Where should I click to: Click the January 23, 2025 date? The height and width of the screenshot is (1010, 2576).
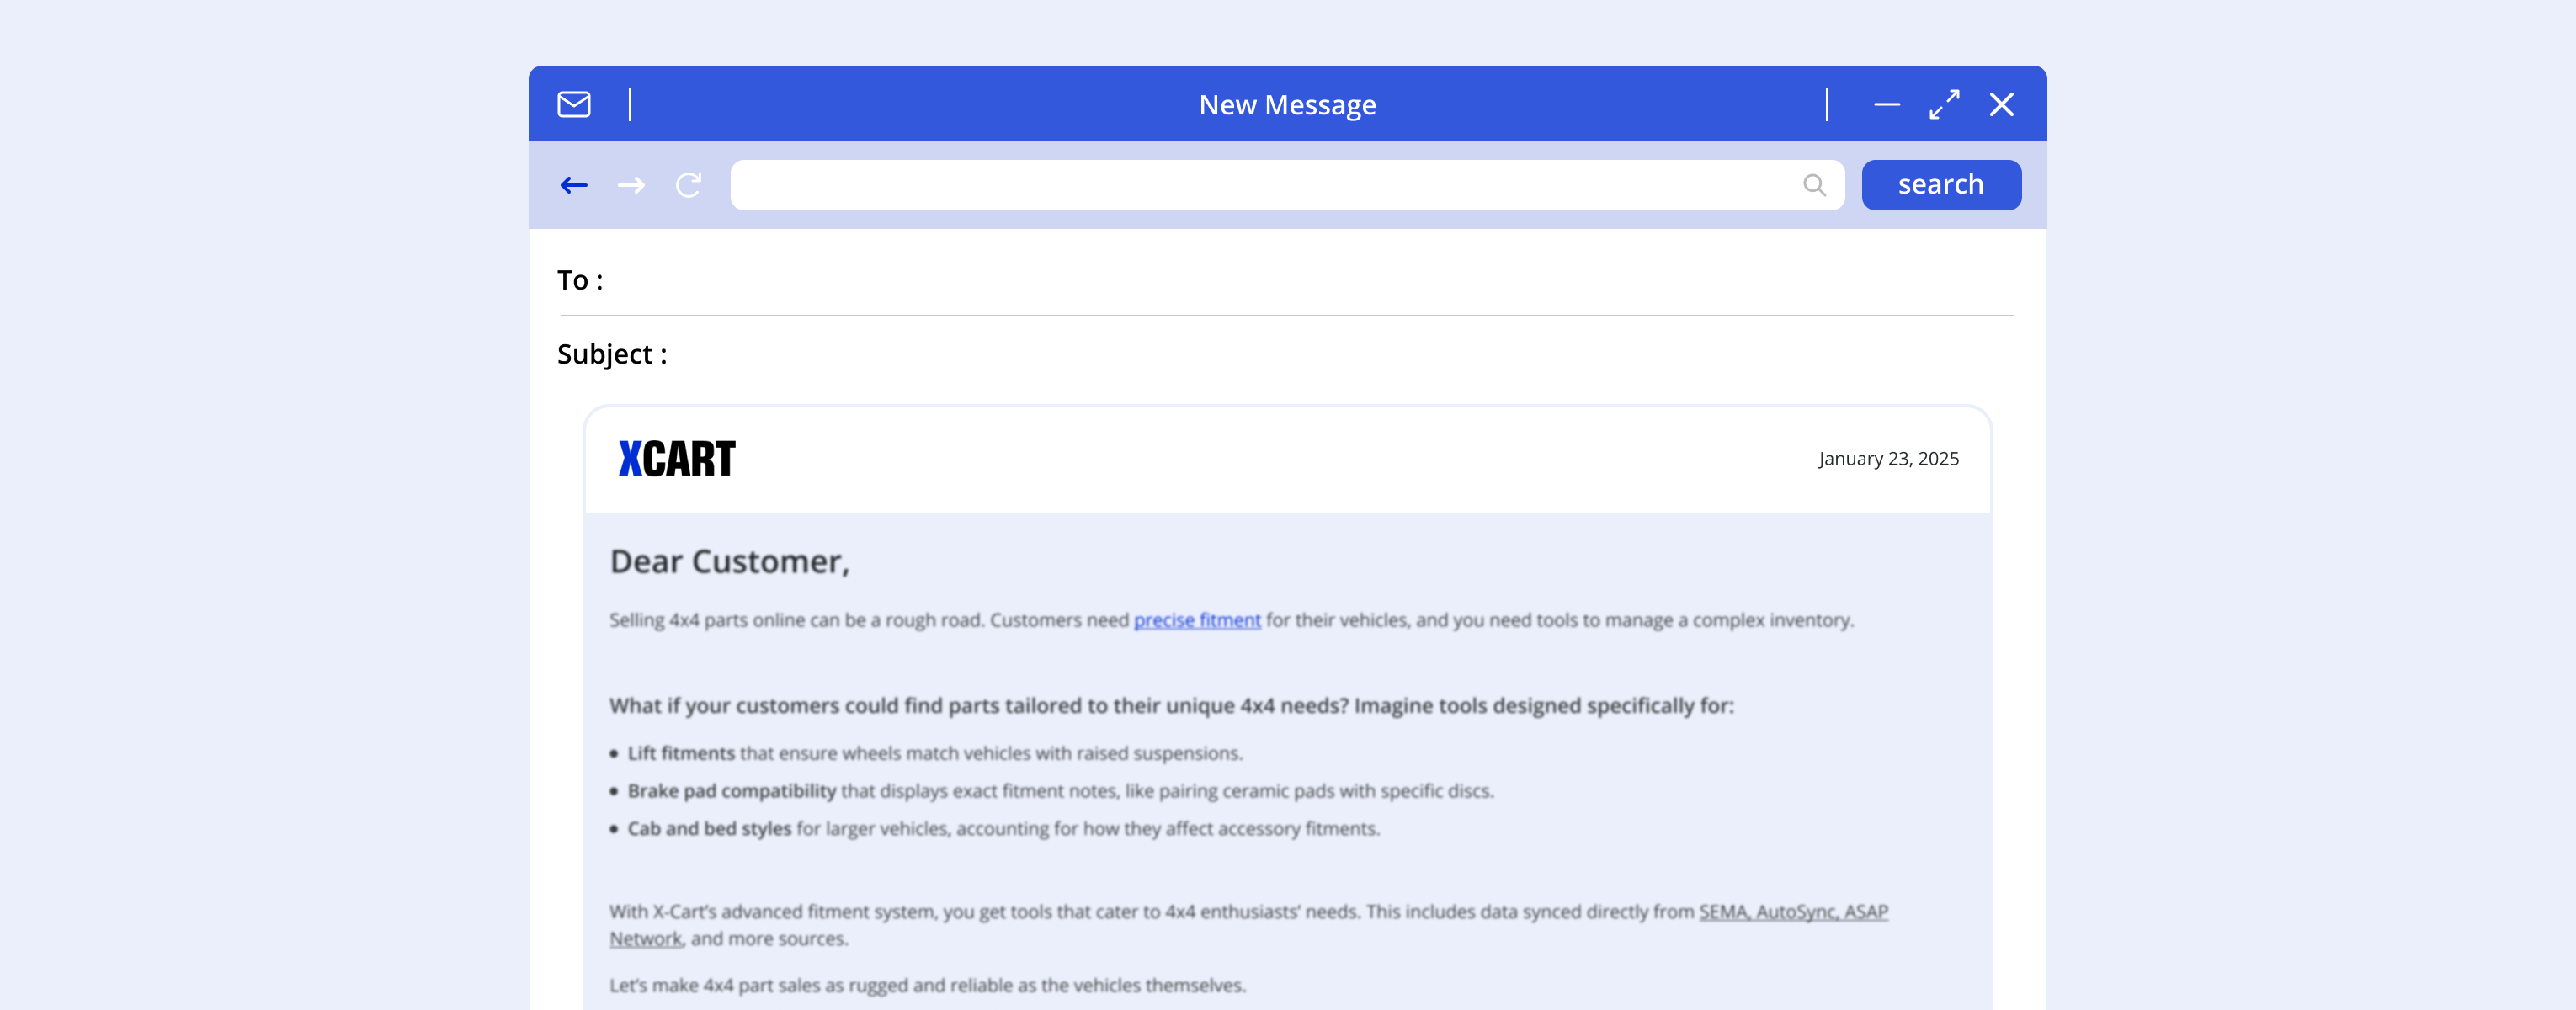click(x=1888, y=458)
